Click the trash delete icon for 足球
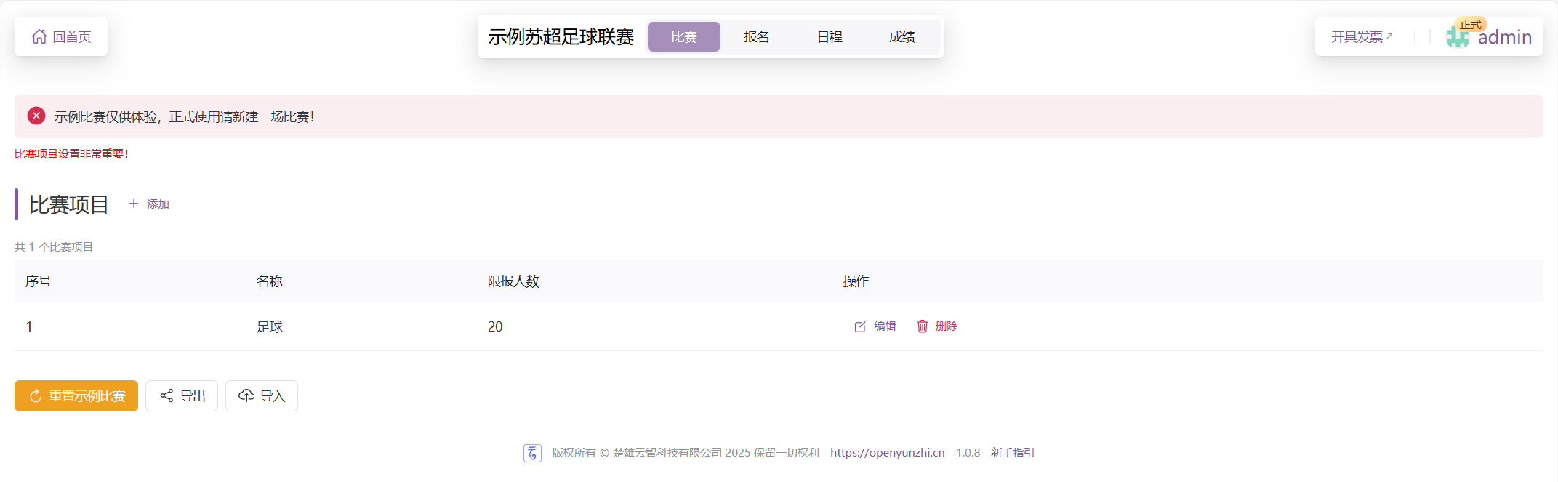The height and width of the screenshot is (482, 1558). point(923,326)
